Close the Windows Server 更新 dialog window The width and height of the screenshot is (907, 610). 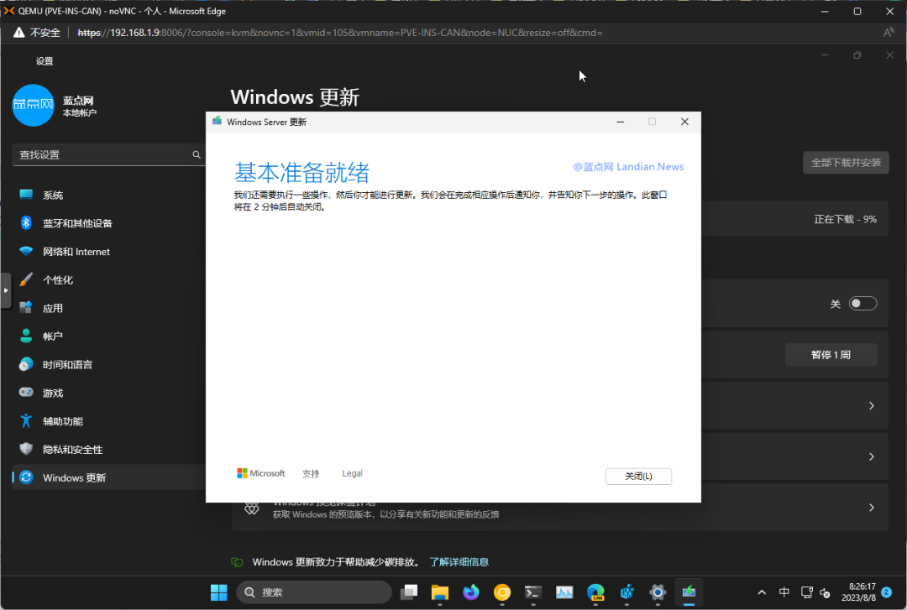(684, 122)
